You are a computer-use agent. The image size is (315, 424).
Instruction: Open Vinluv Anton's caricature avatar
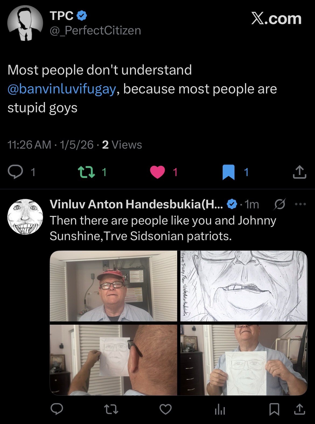click(25, 217)
